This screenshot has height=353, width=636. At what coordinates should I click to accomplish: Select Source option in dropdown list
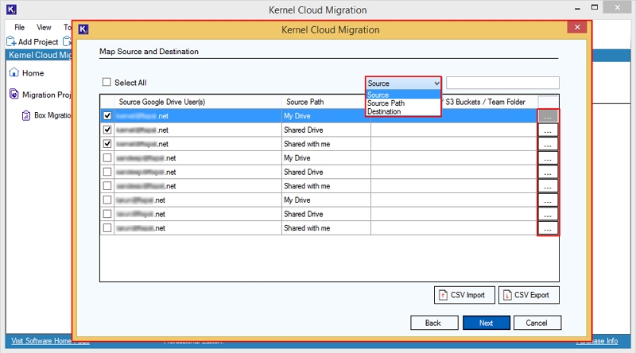403,95
